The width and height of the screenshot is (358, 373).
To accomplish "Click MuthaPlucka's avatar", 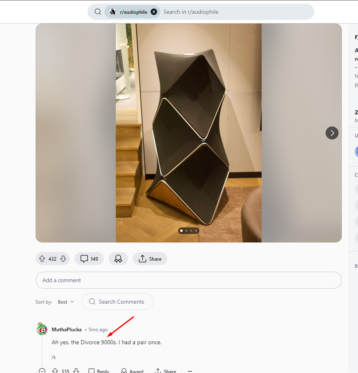I will pos(42,329).
